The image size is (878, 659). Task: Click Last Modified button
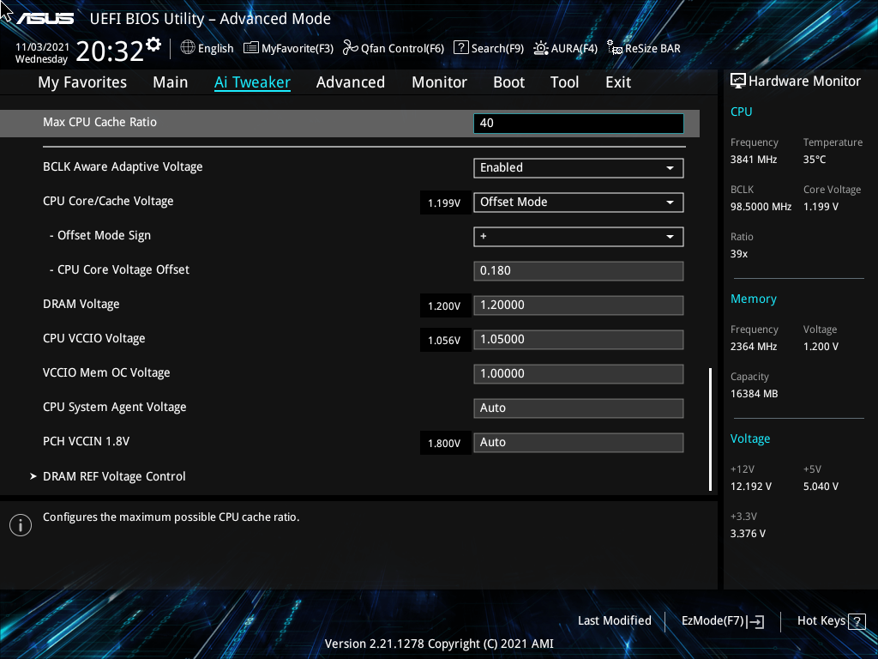[614, 621]
